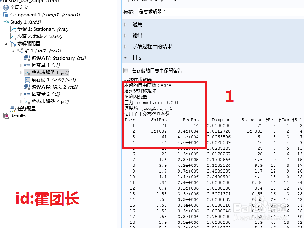Select 步骤 2: 稳态 2 {stat2} item
The width and height of the screenshot is (304, 228).
point(40,36)
